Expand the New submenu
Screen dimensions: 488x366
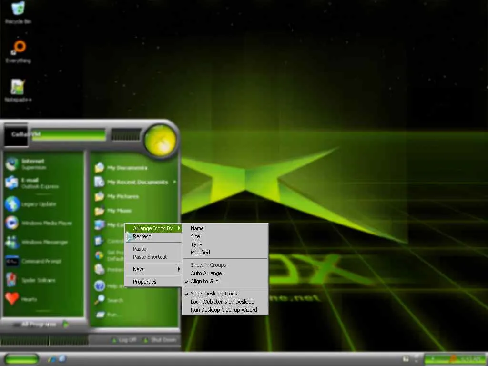click(x=153, y=269)
